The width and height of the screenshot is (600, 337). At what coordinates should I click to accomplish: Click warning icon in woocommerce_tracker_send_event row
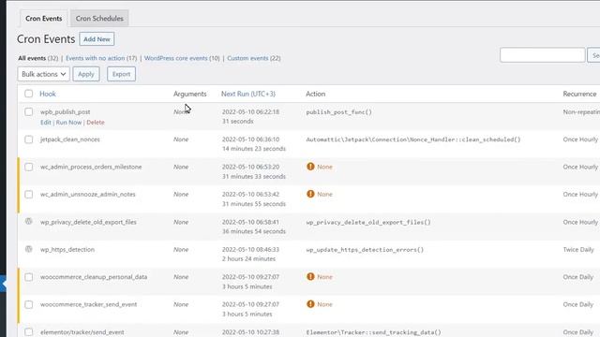click(310, 304)
